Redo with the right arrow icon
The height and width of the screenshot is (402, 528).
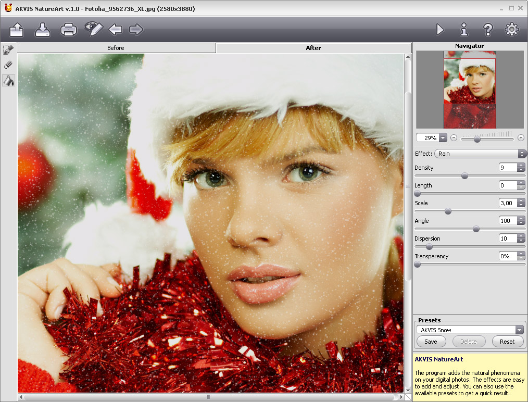(x=136, y=29)
